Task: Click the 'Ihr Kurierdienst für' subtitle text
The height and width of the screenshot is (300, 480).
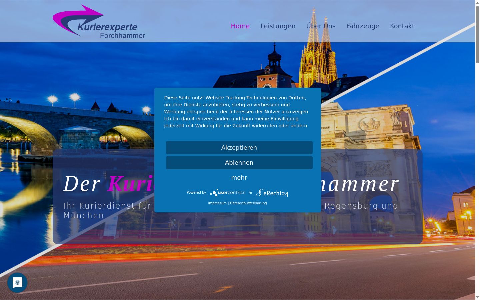Action: (107, 206)
